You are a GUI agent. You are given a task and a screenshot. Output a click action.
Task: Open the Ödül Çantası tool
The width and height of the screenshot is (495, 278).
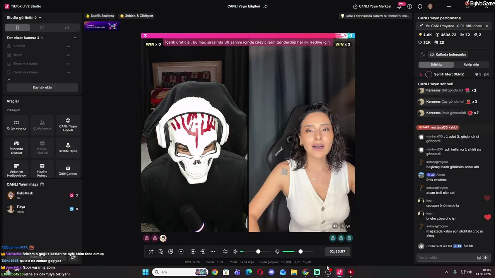tap(68, 170)
